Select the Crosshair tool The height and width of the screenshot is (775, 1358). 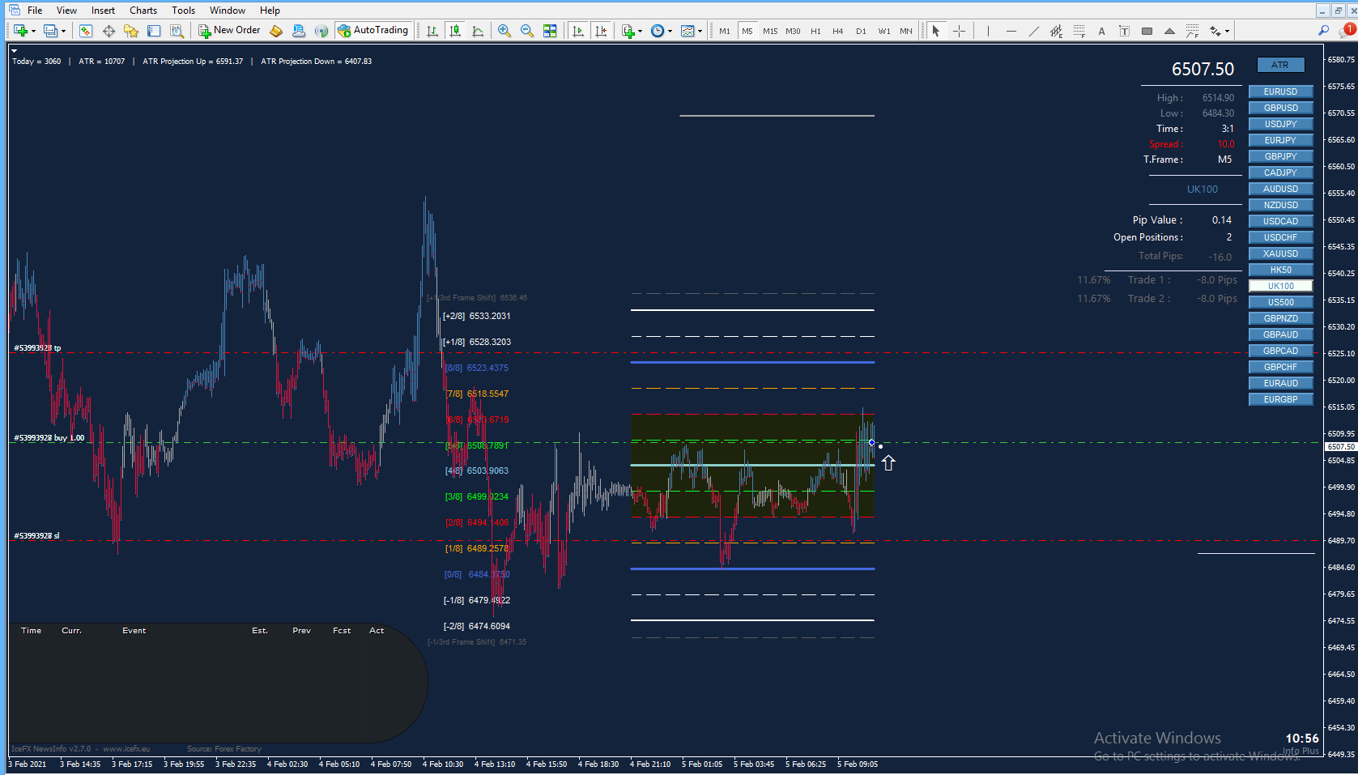[x=959, y=31]
